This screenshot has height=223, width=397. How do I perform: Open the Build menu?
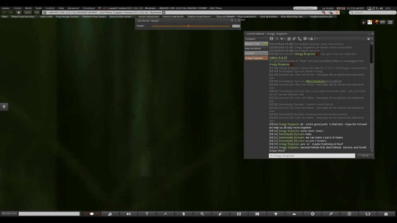tap(38, 8)
